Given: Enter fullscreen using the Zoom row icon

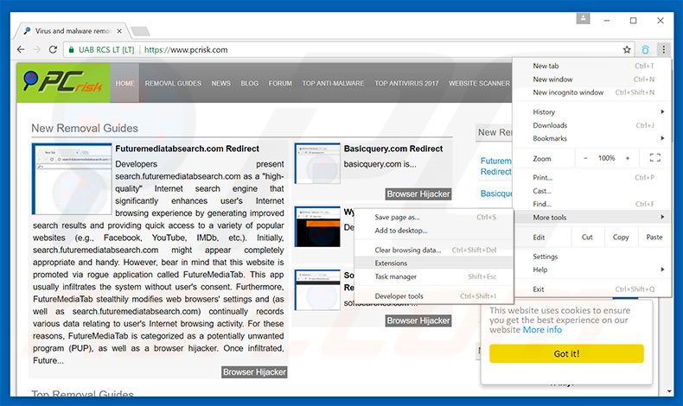Looking at the screenshot, I should [654, 158].
